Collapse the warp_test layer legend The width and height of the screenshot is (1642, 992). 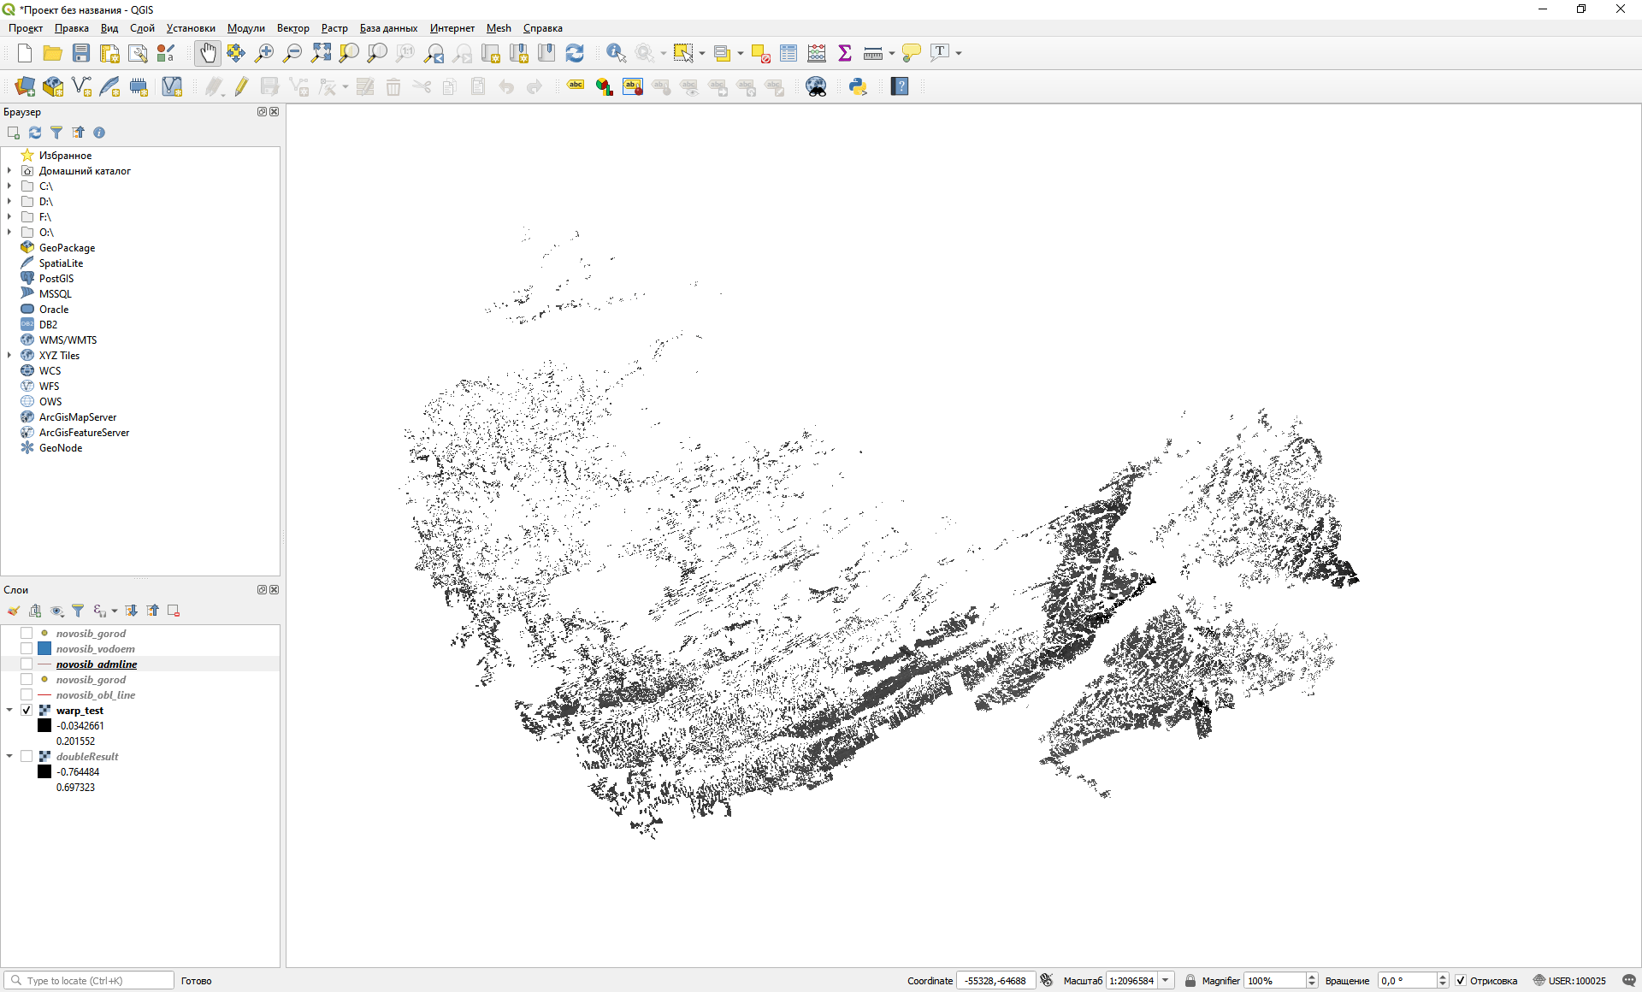(9, 711)
